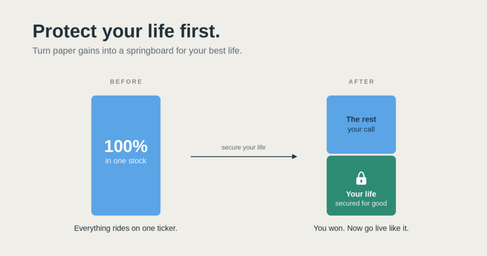Select the subtitle about paper gains
This screenshot has height=256, width=487.
point(137,50)
